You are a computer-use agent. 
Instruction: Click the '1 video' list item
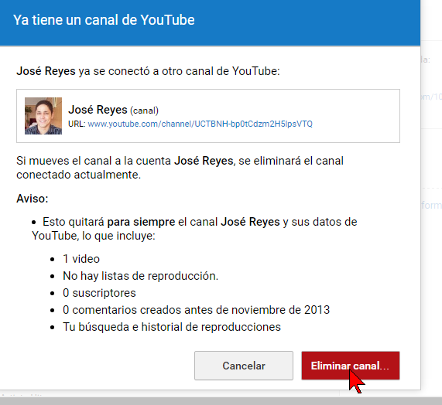81,259
